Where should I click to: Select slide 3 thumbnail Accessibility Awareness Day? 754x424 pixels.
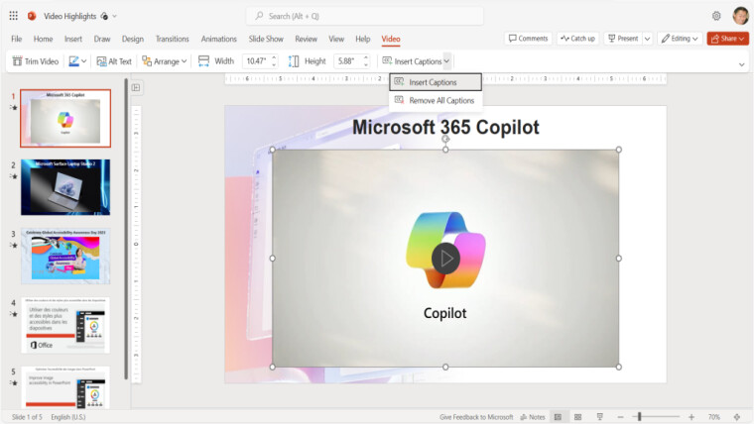65,256
